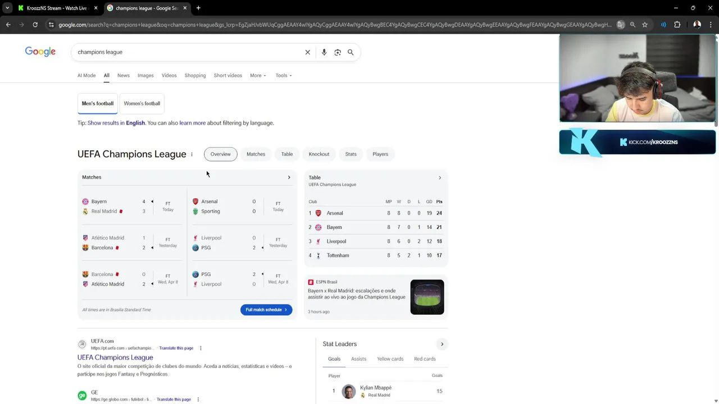This screenshot has height=404, width=719.
Task: Open the News results tab
Action: (124, 75)
